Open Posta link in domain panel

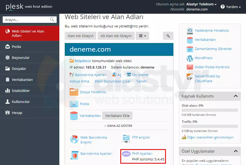(x=84, y=104)
